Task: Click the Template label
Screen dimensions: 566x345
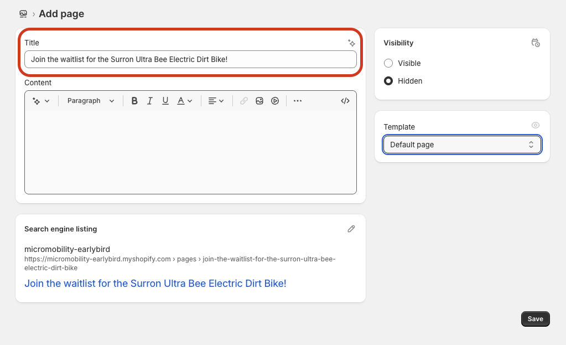Action: click(399, 127)
